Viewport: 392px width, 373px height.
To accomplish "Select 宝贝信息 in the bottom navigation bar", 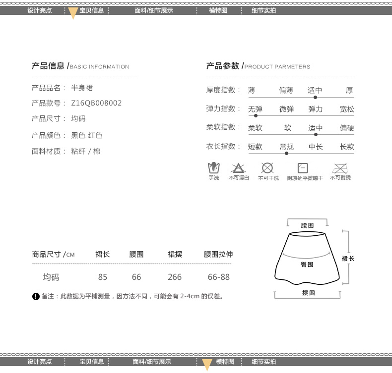I will (91, 362).
